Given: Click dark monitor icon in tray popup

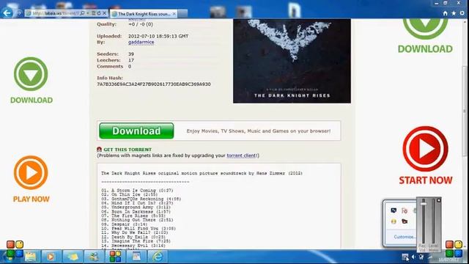Looking at the screenshot, I should (x=394, y=210).
